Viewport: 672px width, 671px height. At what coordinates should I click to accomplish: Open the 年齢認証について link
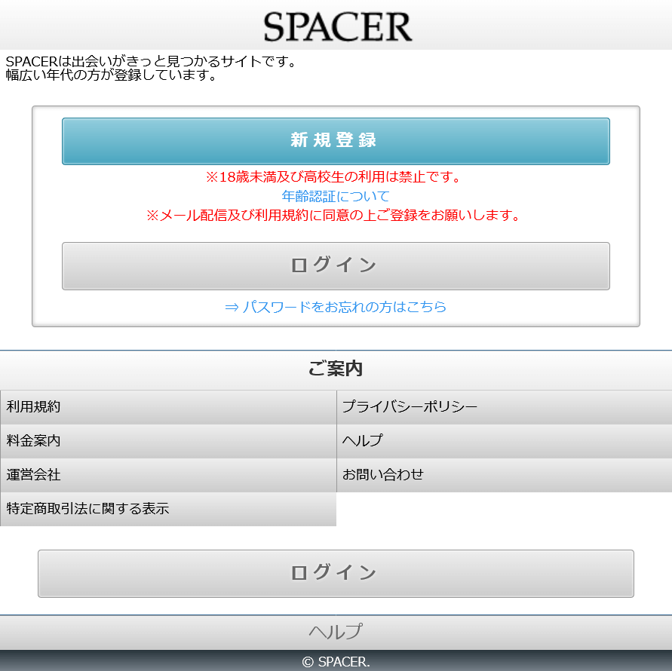336,196
